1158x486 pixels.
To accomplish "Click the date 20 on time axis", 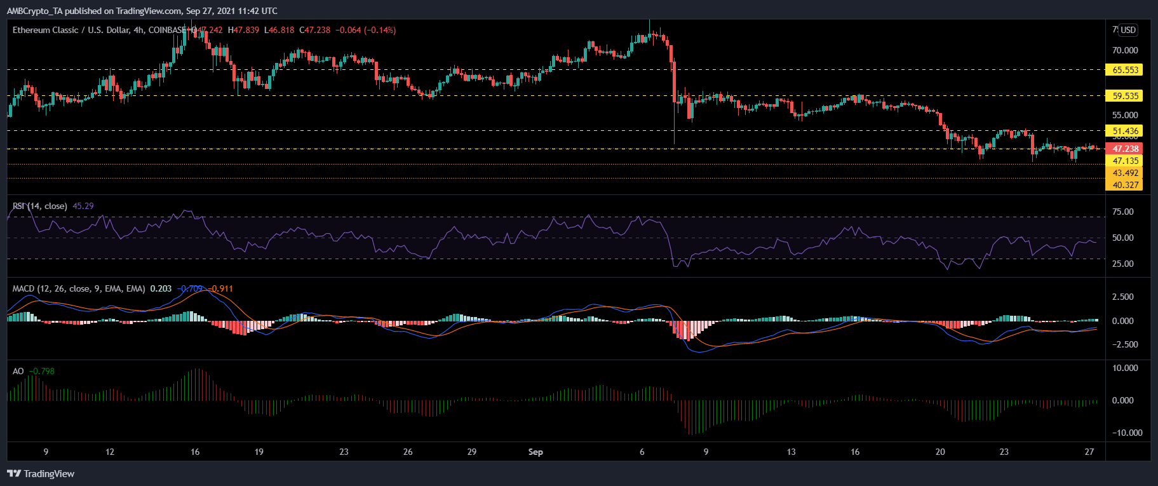I will [940, 452].
